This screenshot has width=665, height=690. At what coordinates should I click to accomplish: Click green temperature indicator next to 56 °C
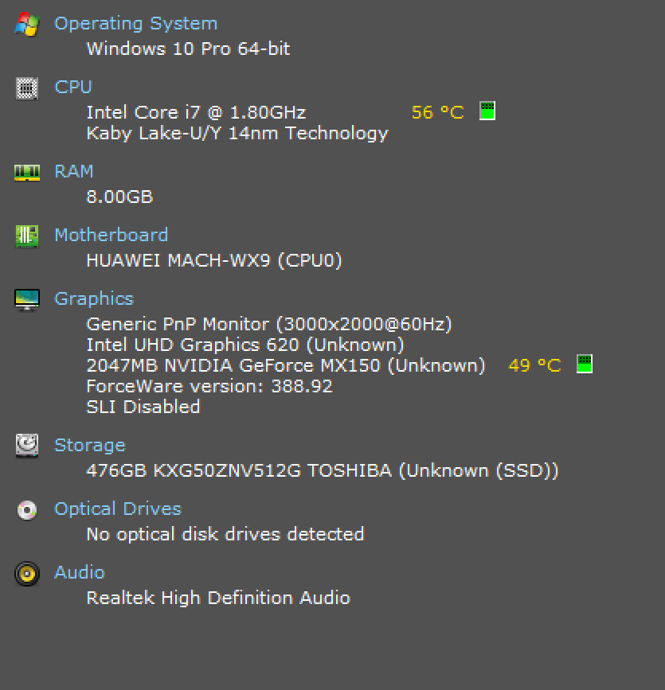[x=487, y=111]
